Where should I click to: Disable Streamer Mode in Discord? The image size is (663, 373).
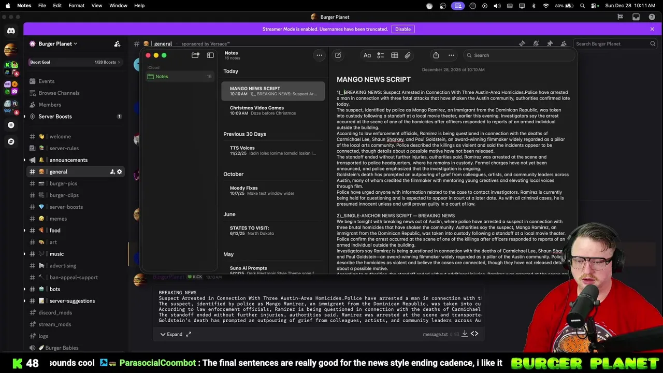pos(403,29)
